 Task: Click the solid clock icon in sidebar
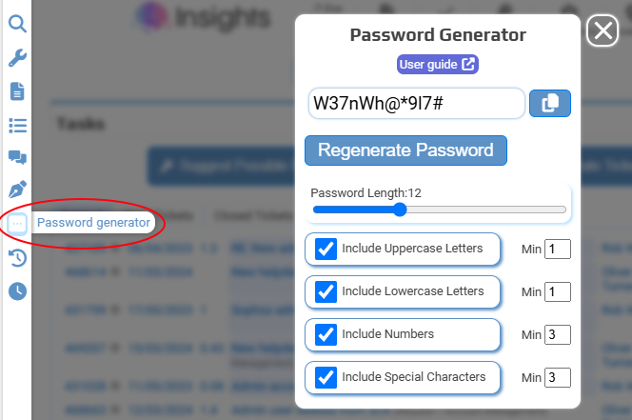tap(17, 290)
